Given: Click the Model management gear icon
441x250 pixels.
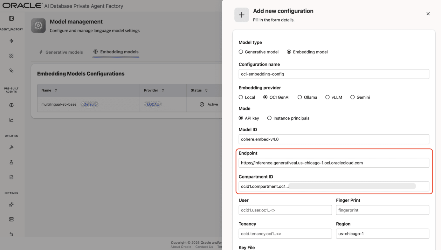Looking at the screenshot, I should click(38, 25).
